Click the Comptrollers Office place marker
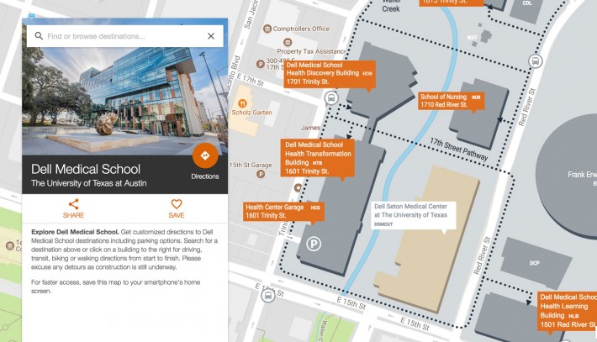 click(266, 29)
